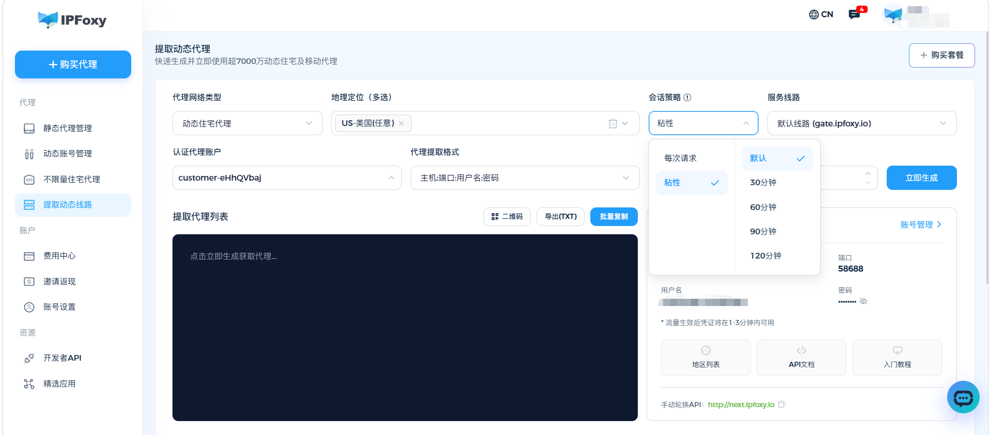
Task: Click the 立即生成 generate button
Action: click(x=921, y=178)
